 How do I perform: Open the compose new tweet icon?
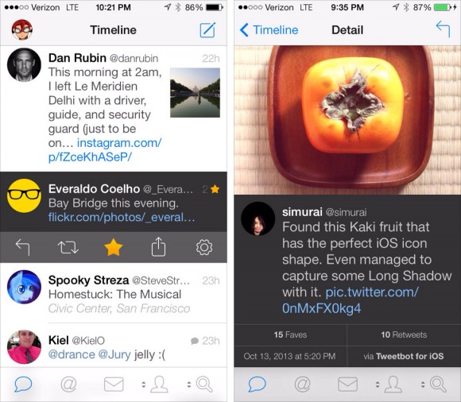click(x=207, y=30)
